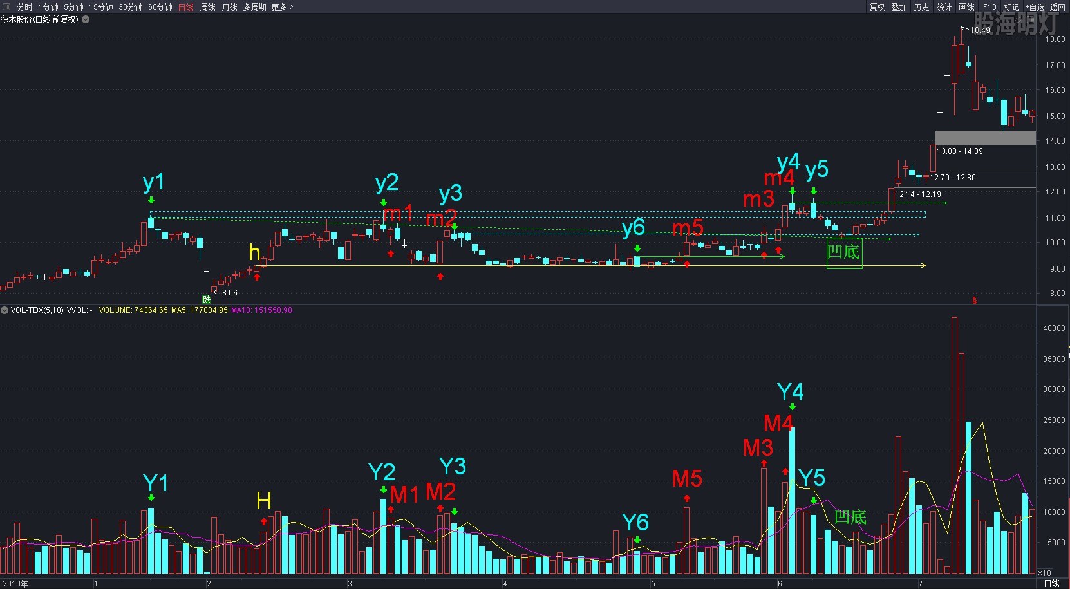Click the MA5: 177034.95 readout
This screenshot has width=1070, height=589.
pos(200,310)
